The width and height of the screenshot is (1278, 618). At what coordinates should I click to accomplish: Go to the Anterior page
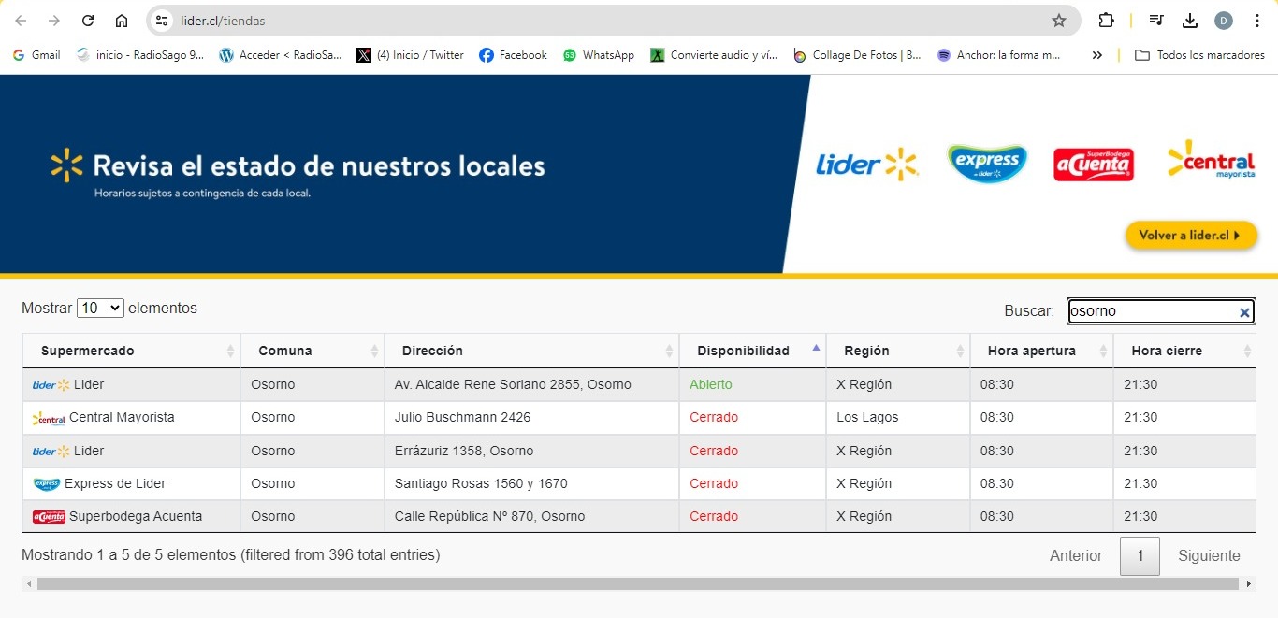(1076, 555)
